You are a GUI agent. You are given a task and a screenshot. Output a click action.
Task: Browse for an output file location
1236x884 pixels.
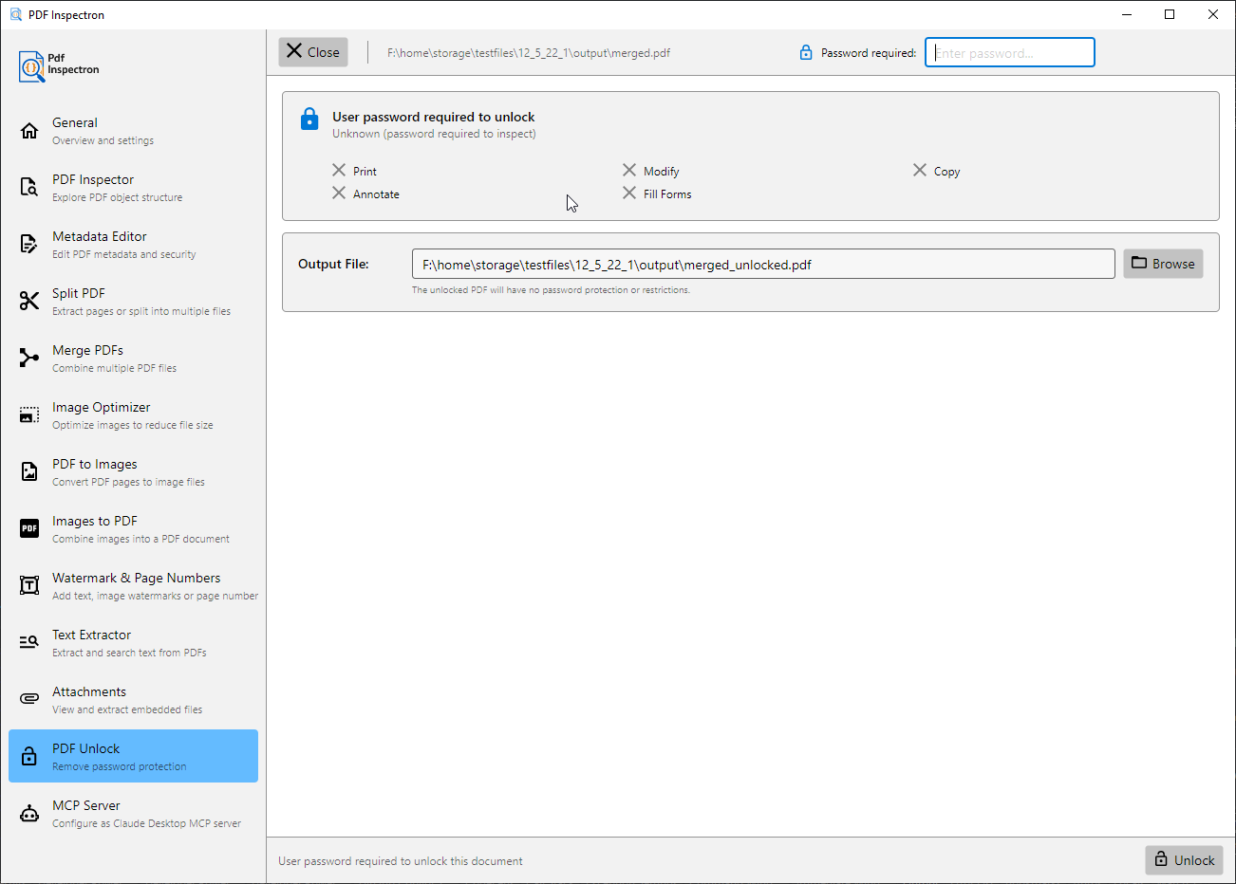(x=1163, y=264)
